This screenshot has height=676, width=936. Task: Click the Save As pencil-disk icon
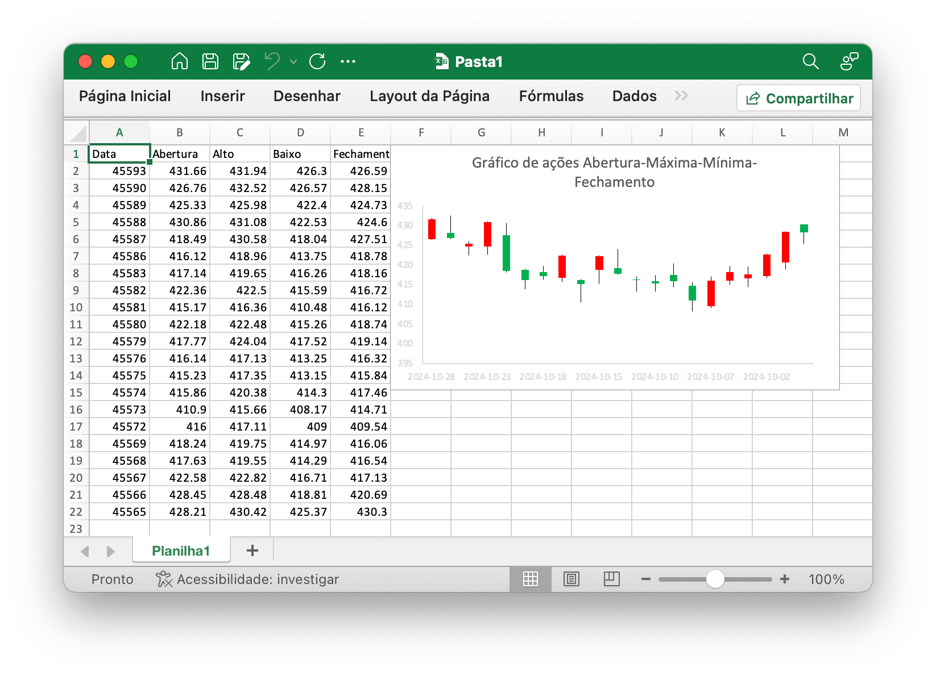click(242, 61)
